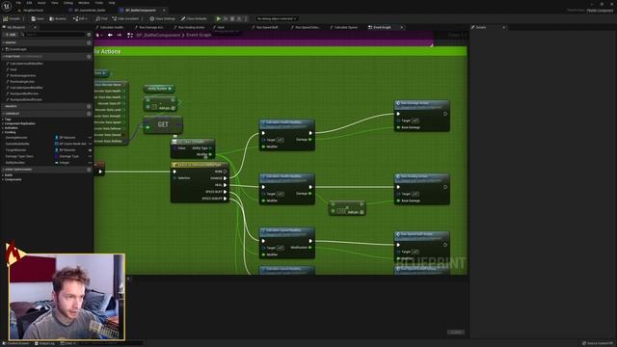Click the Content Drawer button in status bar
617x347 pixels.
pyautogui.click(x=16, y=343)
